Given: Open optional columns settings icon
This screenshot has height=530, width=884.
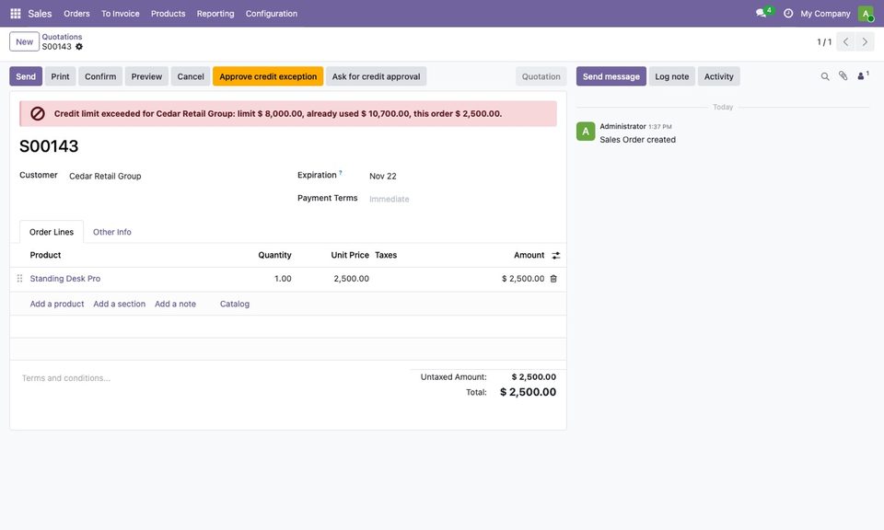Looking at the screenshot, I should pos(556,255).
